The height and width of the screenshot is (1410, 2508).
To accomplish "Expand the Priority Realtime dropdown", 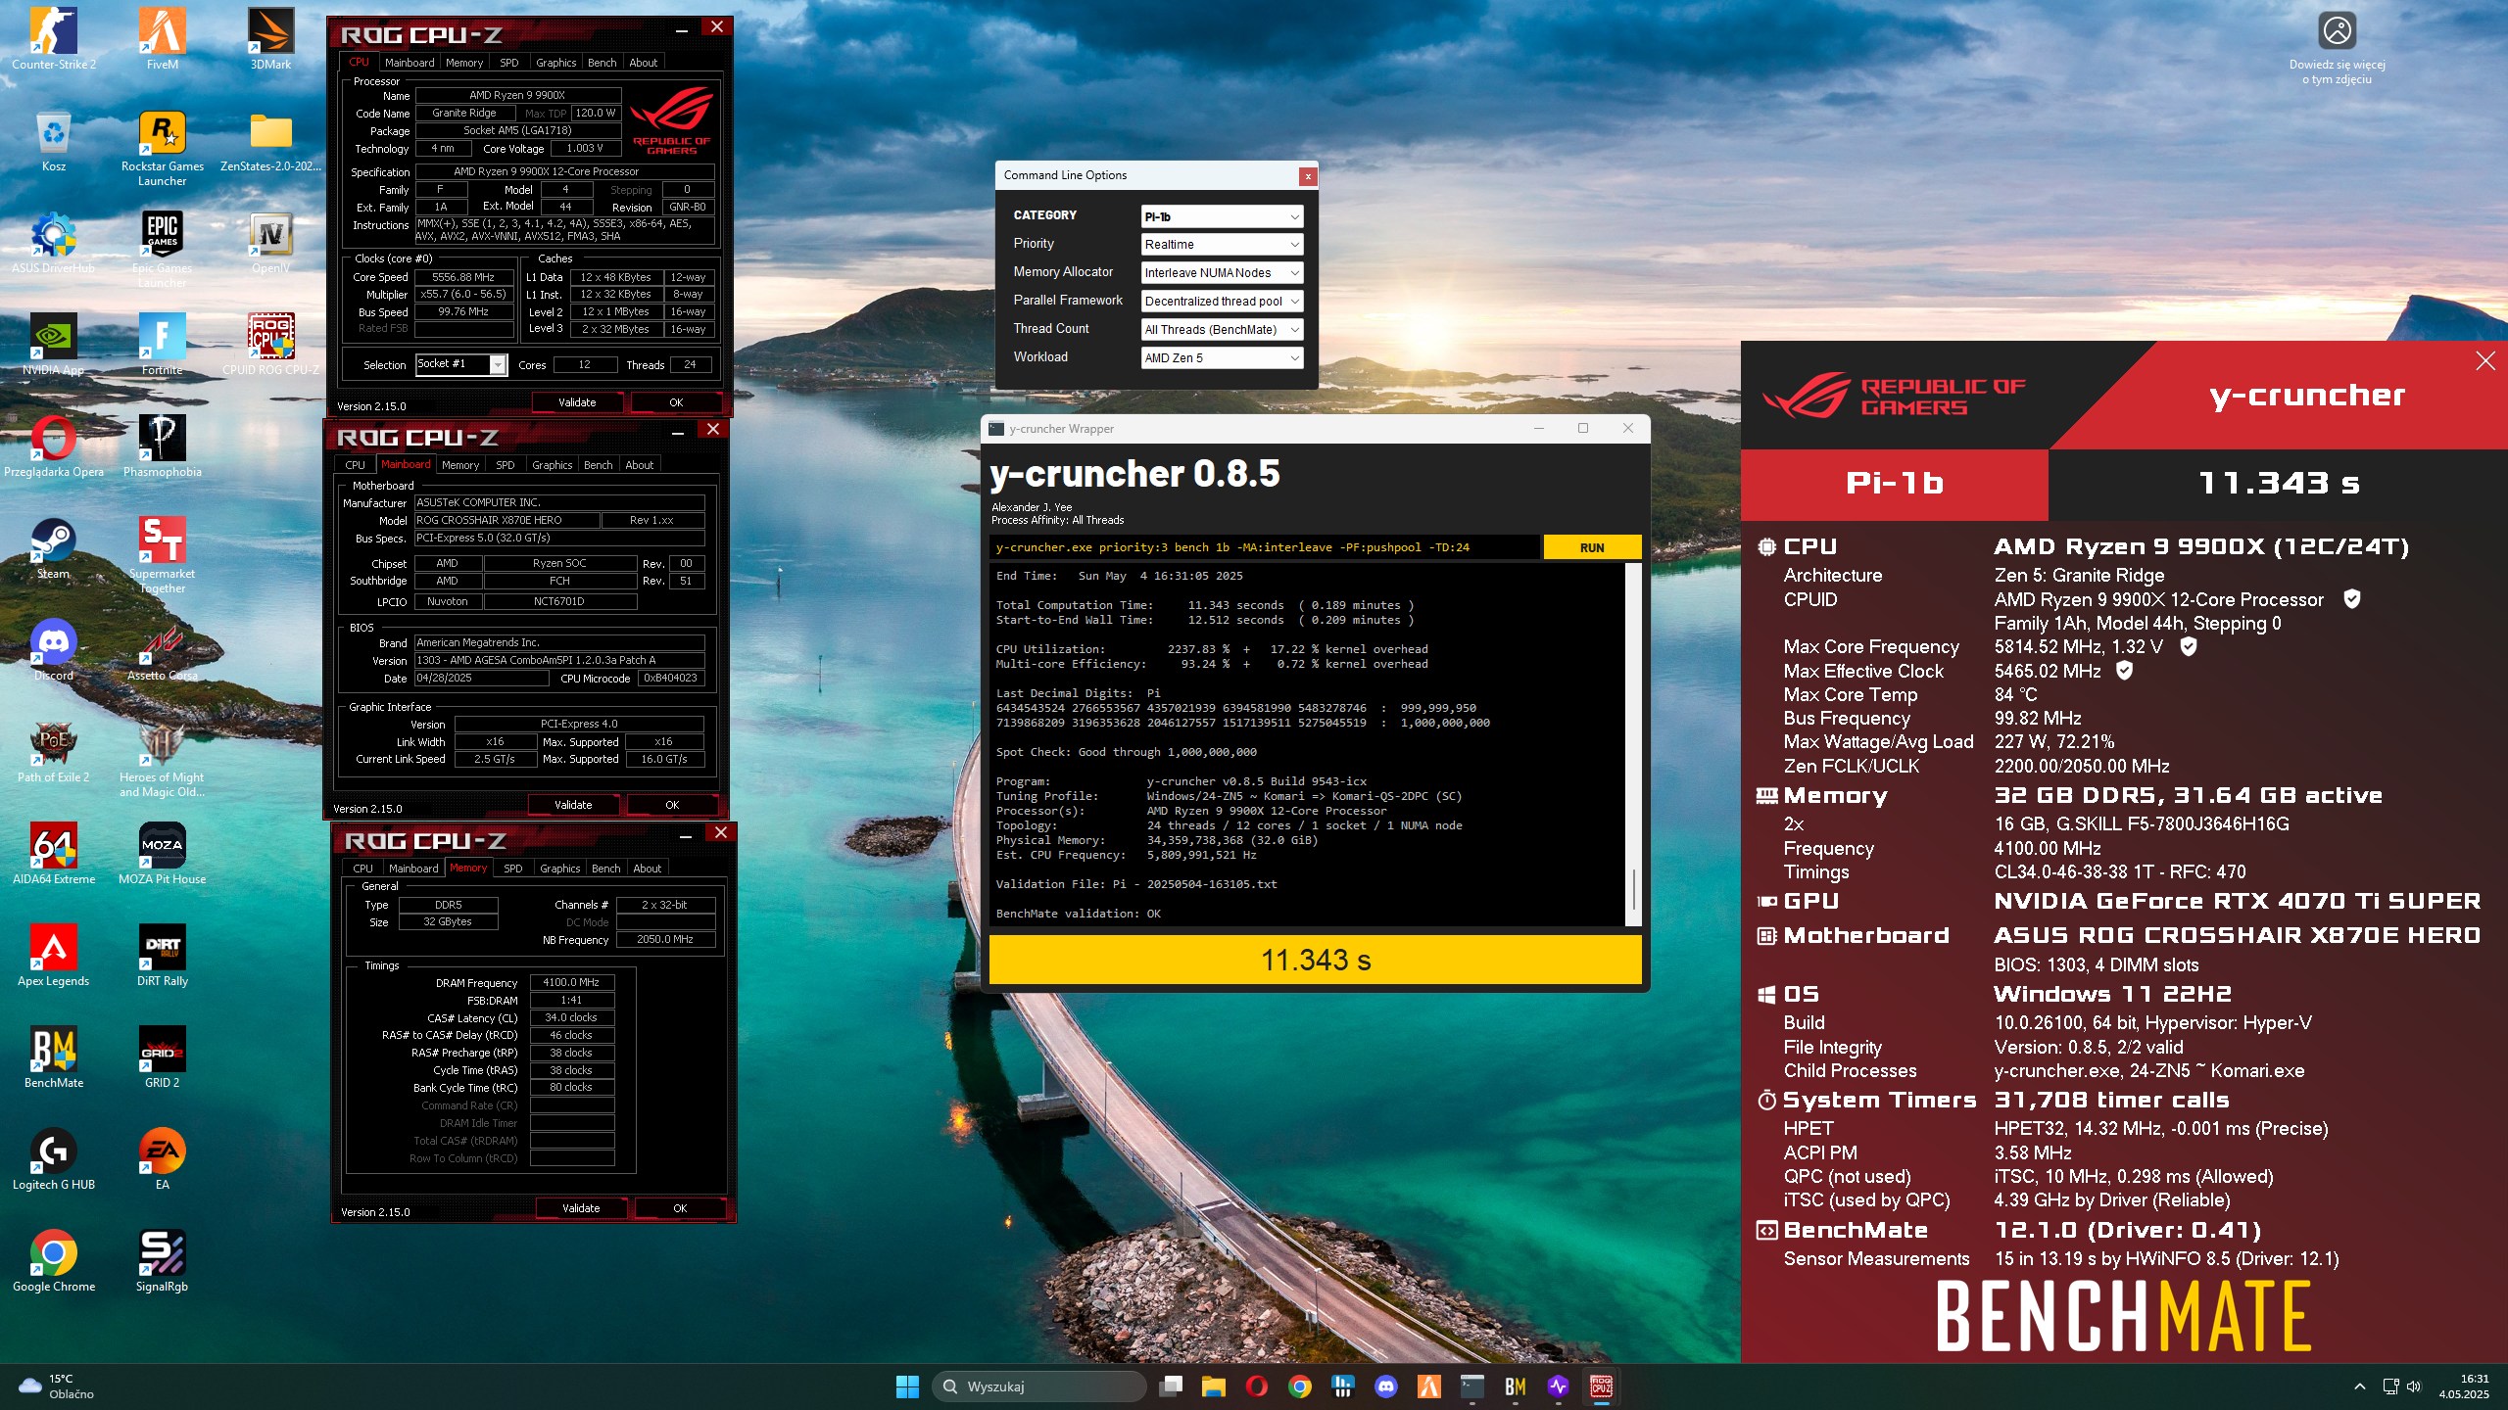I will [1222, 245].
